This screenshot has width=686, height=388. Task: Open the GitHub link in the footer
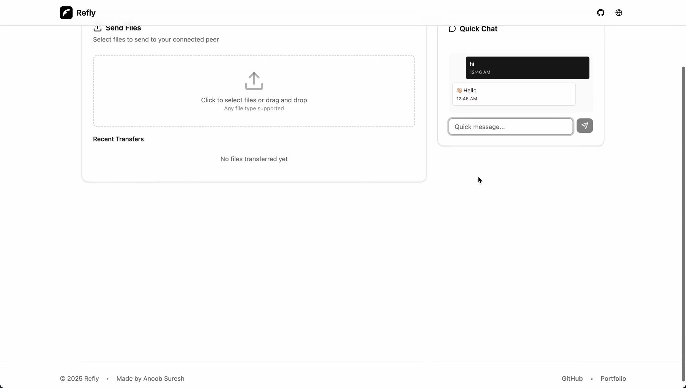tap(571, 378)
